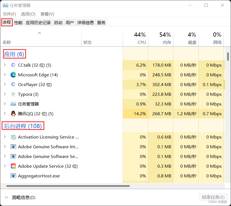Image resolution: width=231 pixels, height=206 pixels.
Task: Click the vertical scrollbar thumb
Action: pyautogui.click(x=228, y=56)
